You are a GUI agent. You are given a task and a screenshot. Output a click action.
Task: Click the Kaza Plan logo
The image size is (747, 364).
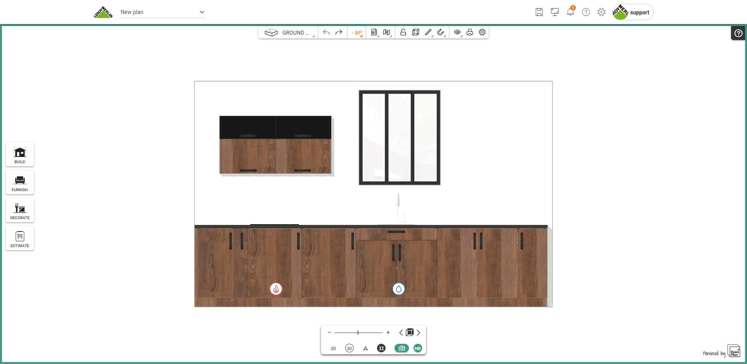(x=734, y=351)
